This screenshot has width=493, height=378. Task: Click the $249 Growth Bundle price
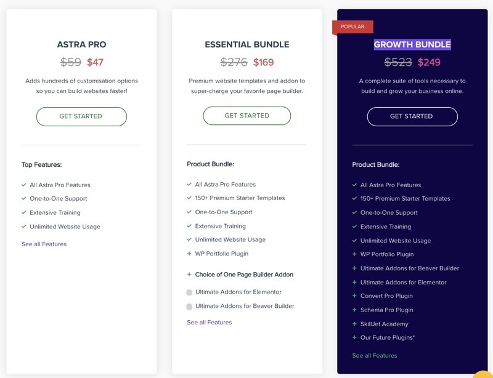tap(429, 62)
